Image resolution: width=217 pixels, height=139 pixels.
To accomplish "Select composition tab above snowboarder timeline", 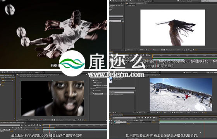I will 117,115.
